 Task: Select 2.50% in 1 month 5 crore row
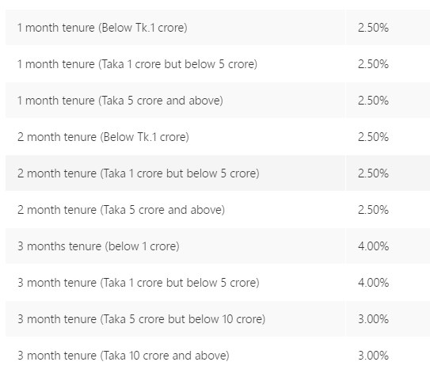(373, 101)
